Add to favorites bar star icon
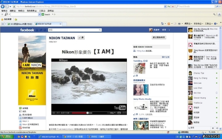Screen dimensions: 222x139 [x=16, y=19]
